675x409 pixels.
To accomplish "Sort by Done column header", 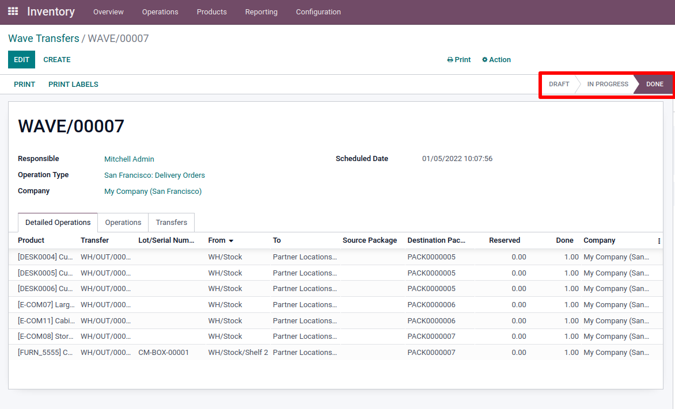I will [564, 240].
